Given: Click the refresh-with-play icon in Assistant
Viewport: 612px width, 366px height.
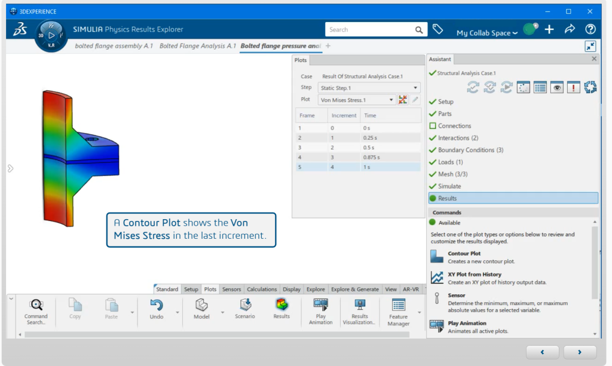Looking at the screenshot, I should (x=507, y=87).
